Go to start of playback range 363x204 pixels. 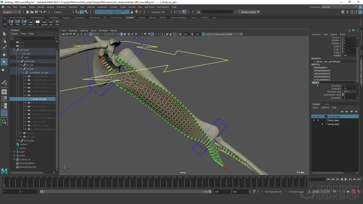click(328, 179)
